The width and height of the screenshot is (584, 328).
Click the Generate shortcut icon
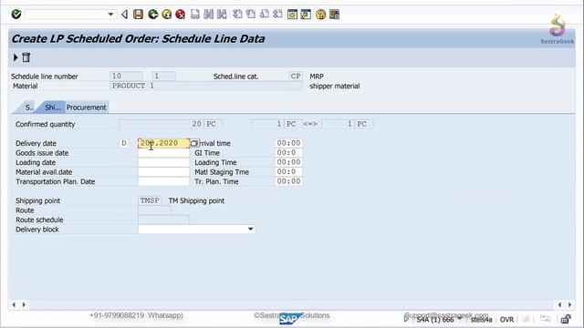click(x=306, y=15)
